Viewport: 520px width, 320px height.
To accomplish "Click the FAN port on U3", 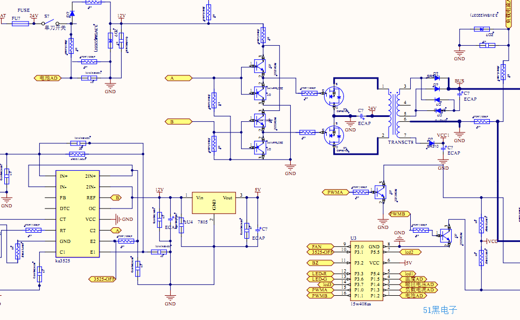I will coord(320,247).
